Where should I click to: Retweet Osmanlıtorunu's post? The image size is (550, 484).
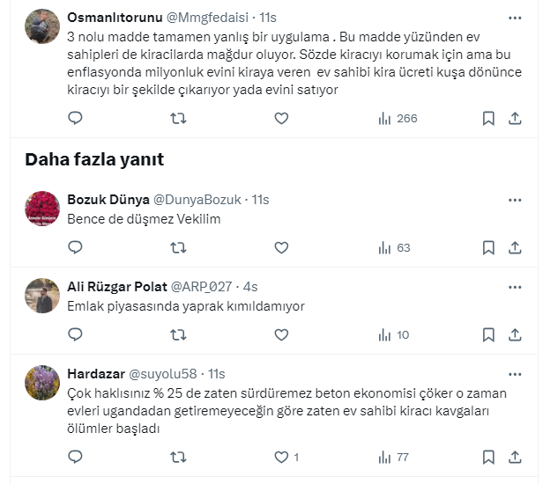click(178, 118)
